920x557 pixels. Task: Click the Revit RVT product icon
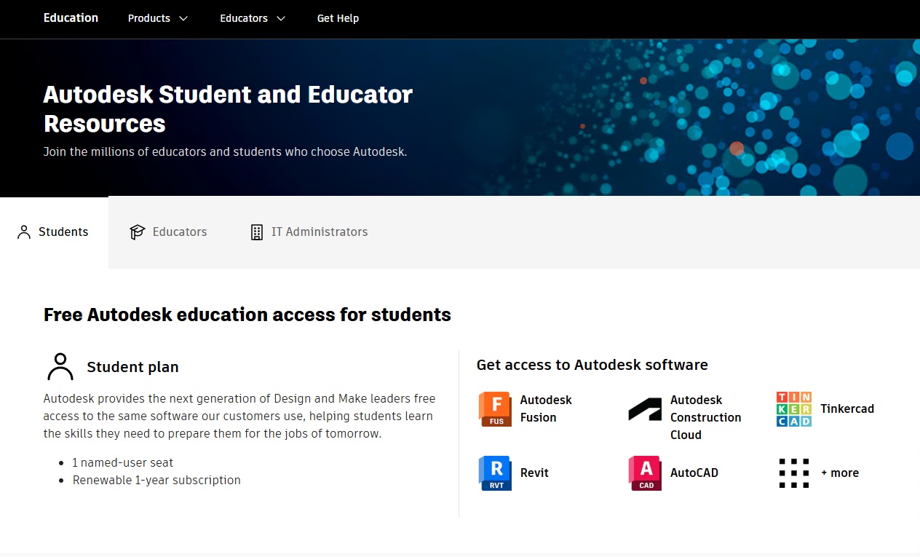(495, 473)
